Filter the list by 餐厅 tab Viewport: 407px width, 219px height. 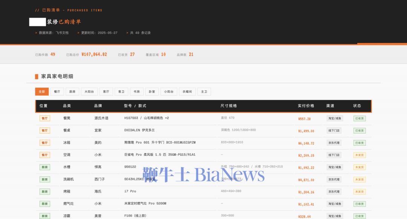coord(57,91)
